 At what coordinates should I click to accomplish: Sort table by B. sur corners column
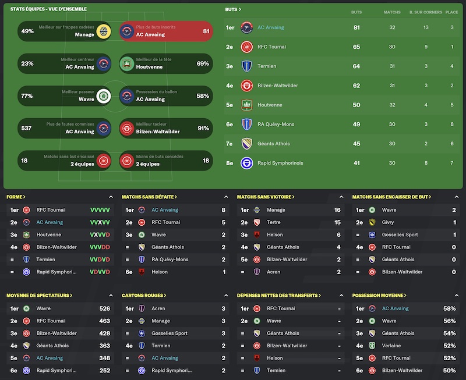426,12
